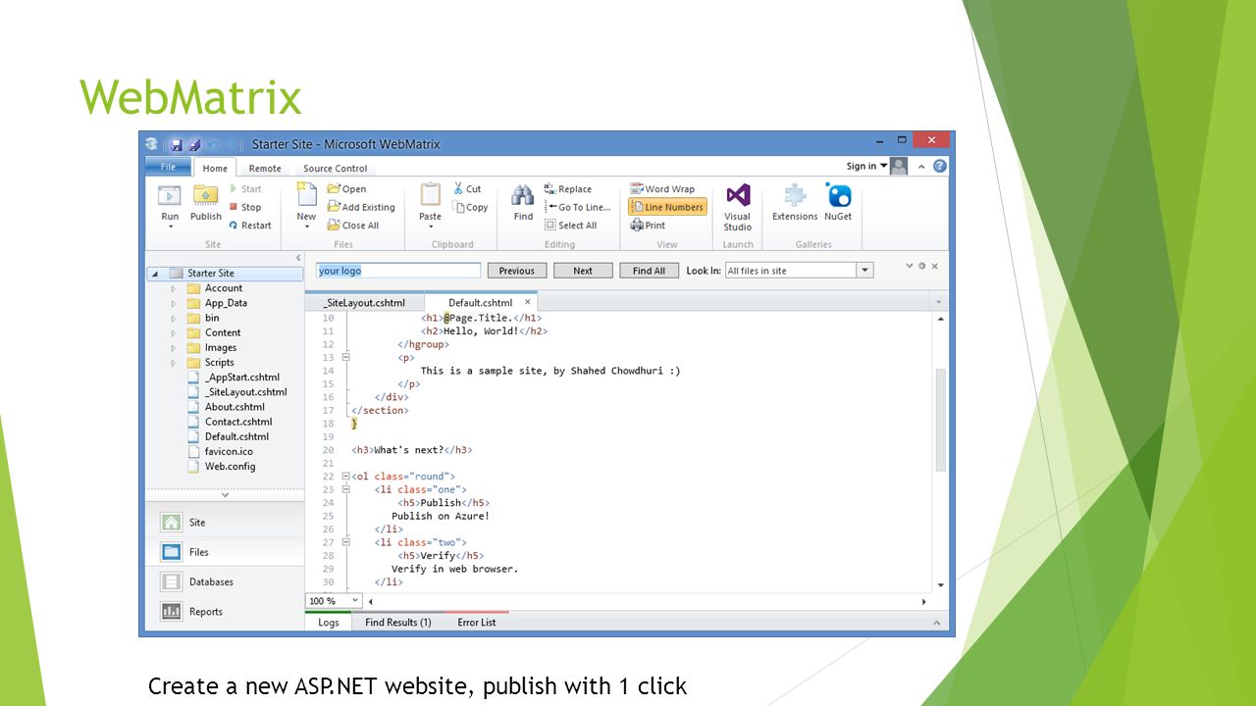1256x706 pixels.
Task: Launch Visual Studio
Action: [x=738, y=208]
